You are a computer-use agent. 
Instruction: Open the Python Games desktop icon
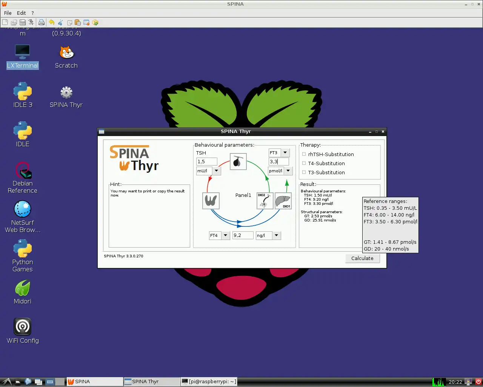[23, 256]
